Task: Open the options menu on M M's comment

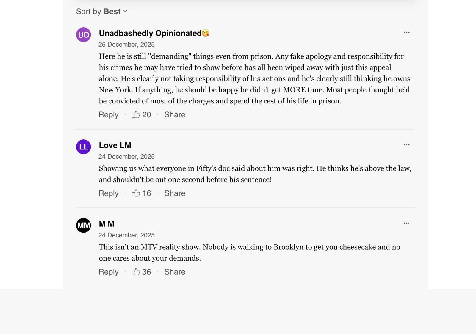Action: coord(407,223)
